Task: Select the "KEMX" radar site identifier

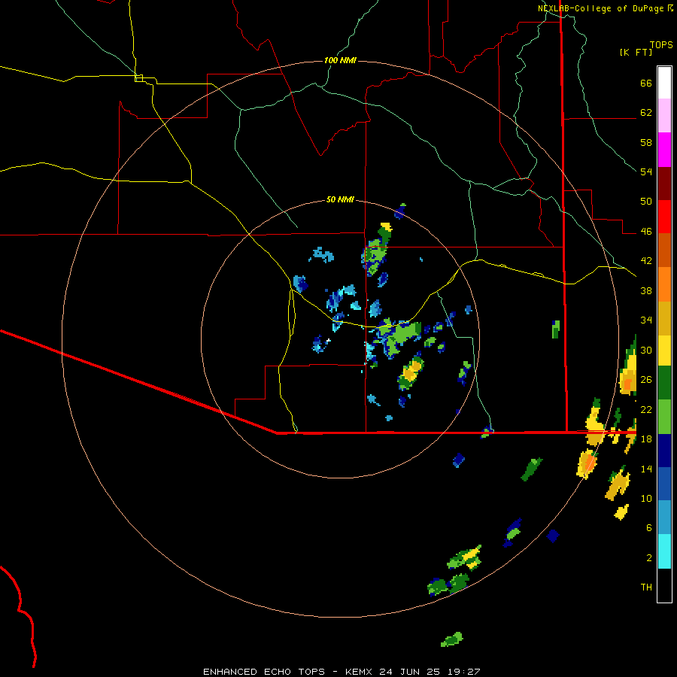Action: pos(358,672)
